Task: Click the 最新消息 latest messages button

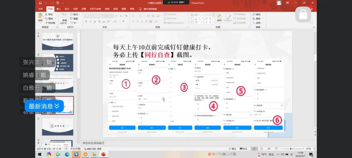Action: 44,106
